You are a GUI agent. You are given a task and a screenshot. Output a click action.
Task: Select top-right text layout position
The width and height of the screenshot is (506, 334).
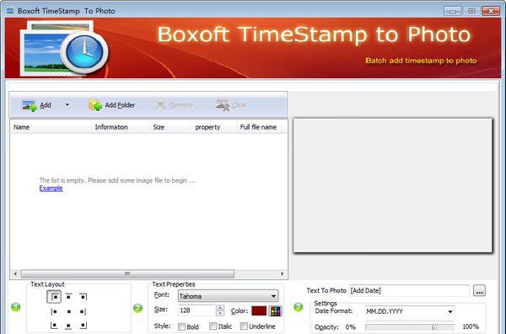(83, 297)
